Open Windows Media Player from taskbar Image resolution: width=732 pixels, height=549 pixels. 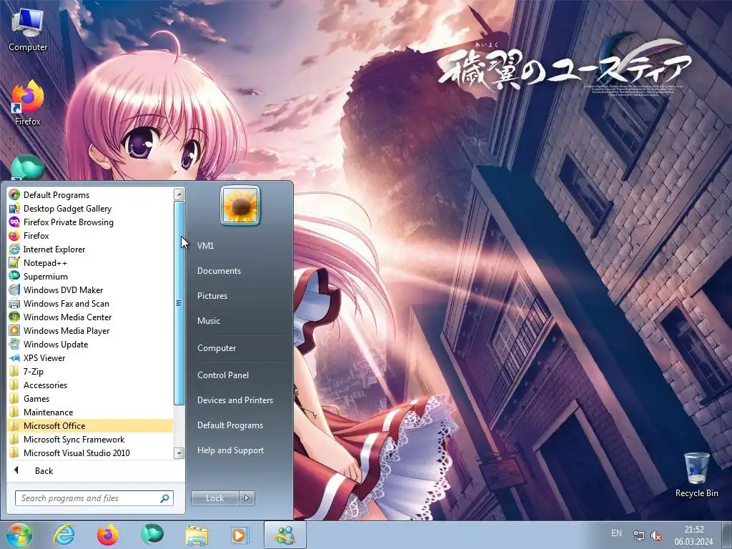coord(240,535)
